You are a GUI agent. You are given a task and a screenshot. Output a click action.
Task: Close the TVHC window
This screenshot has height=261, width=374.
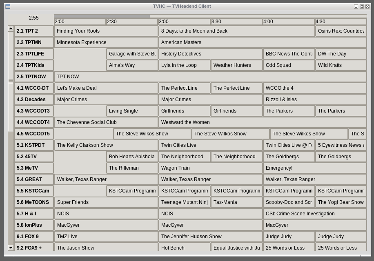coord(367,7)
